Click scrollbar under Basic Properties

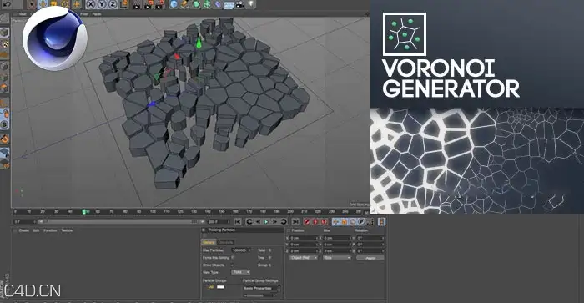click(x=259, y=295)
